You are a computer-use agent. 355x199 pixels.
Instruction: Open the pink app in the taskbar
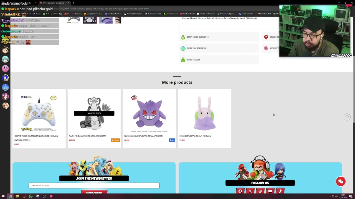pos(51,196)
